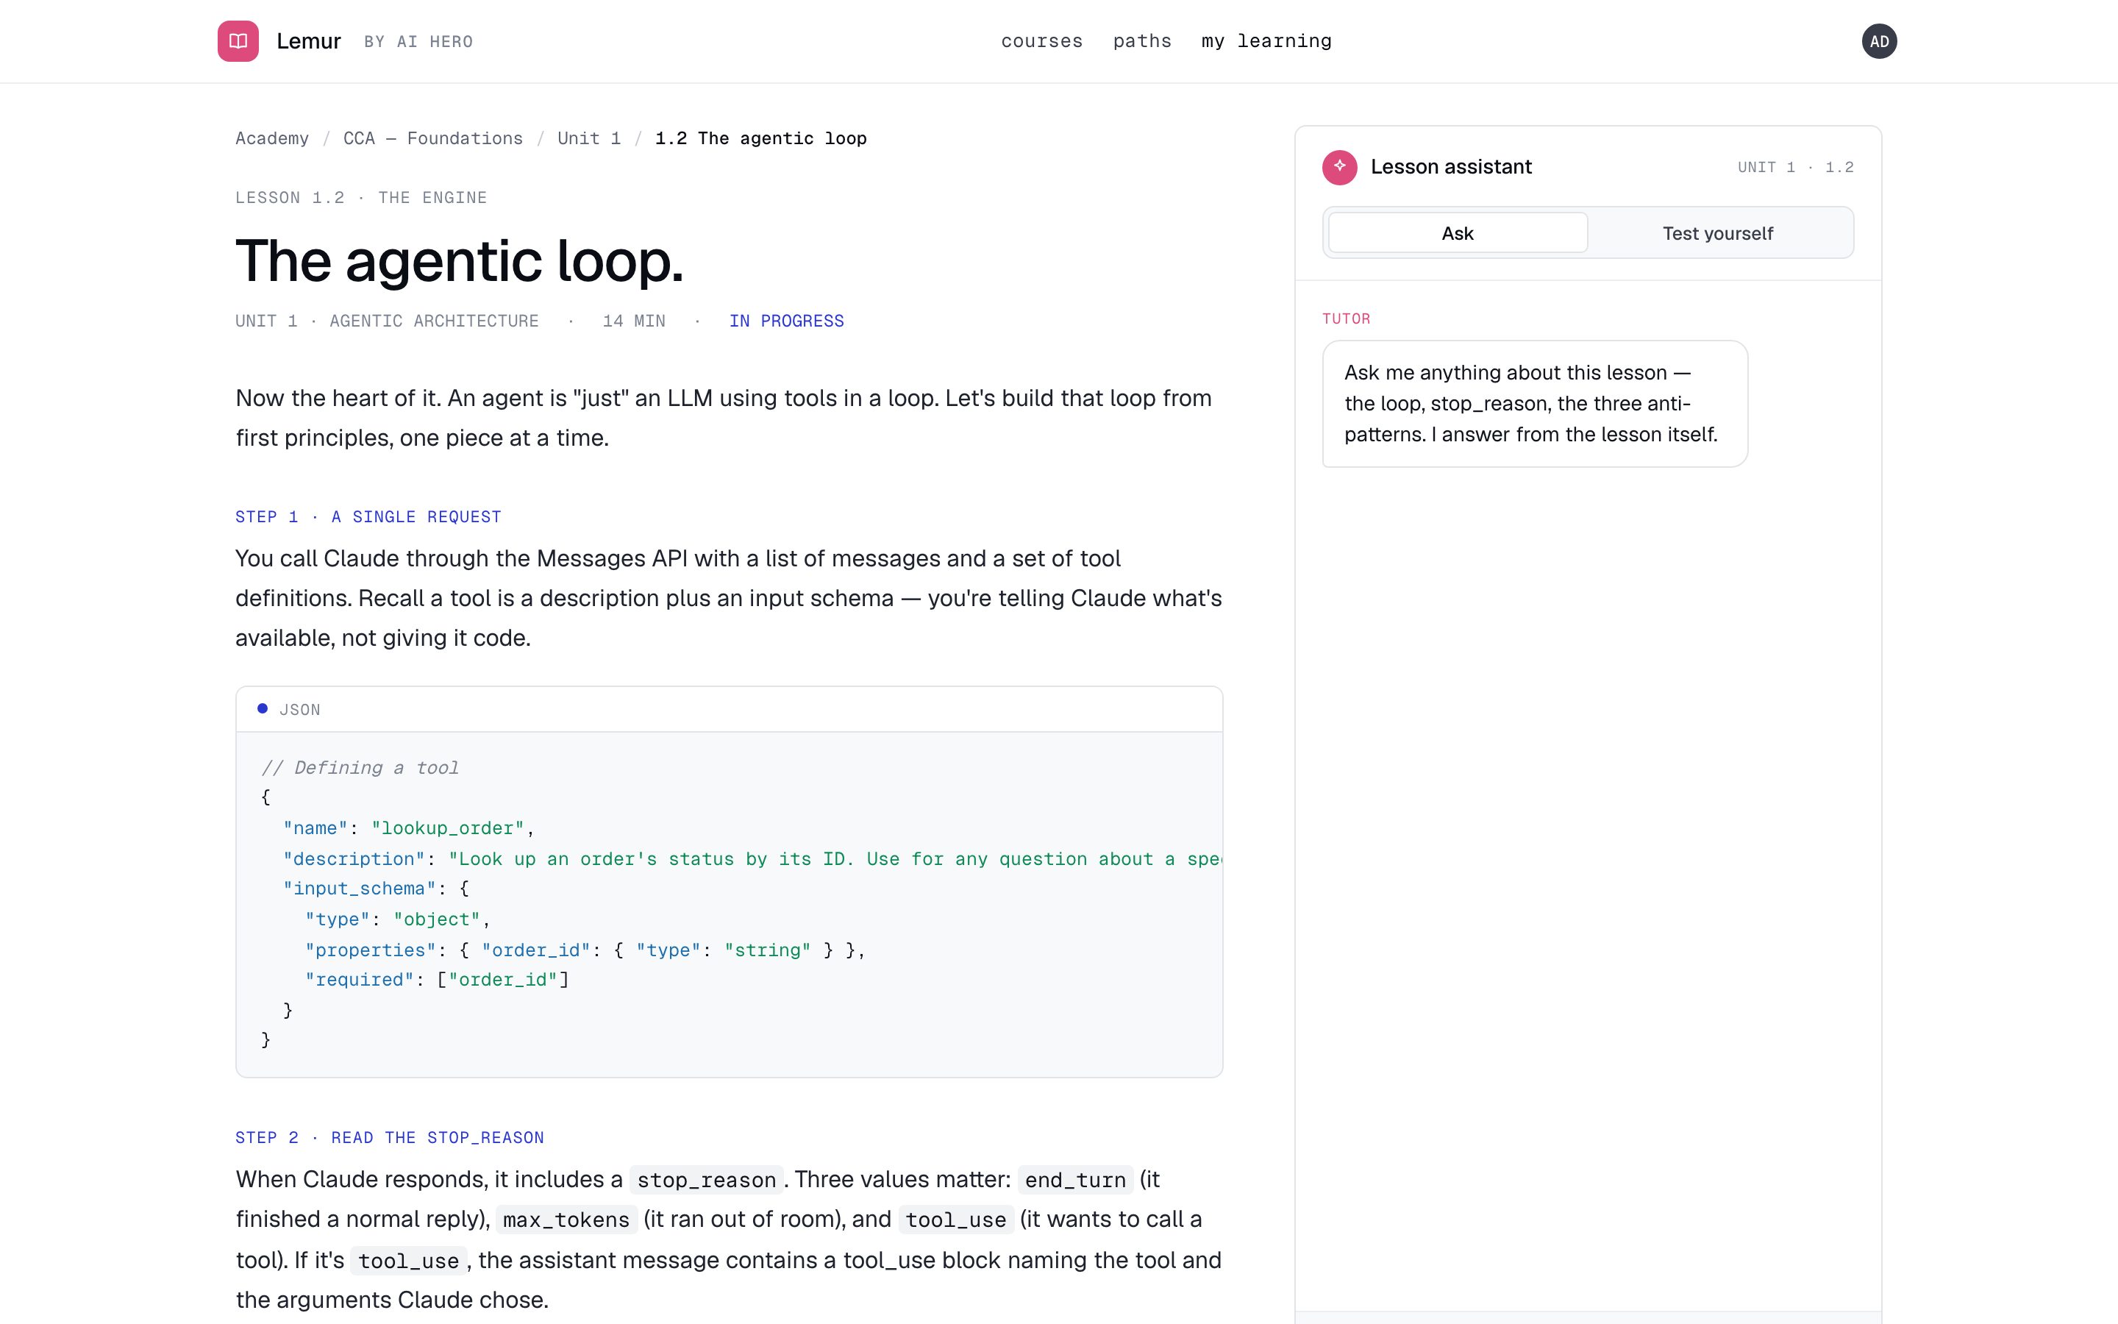Select the Ask tab in Lesson assistant
2118x1324 pixels.
(1458, 233)
